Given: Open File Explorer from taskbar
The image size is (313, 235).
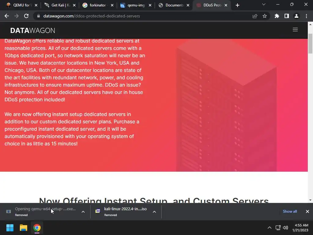Looking at the screenshot, I should 23,228.
